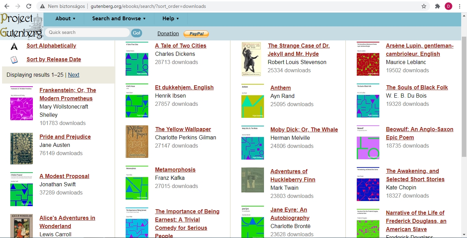Screen dimensions: 467x238
Task: Open the Pride and Prejudice cover thumbnail
Action: [x=22, y=149]
